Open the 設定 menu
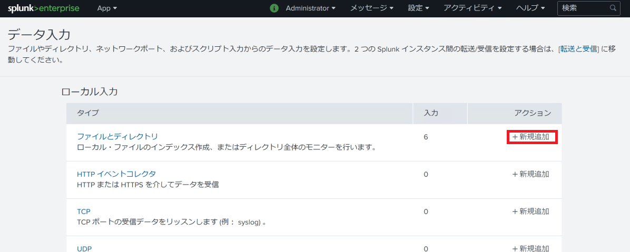The image size is (630, 252). tap(418, 8)
